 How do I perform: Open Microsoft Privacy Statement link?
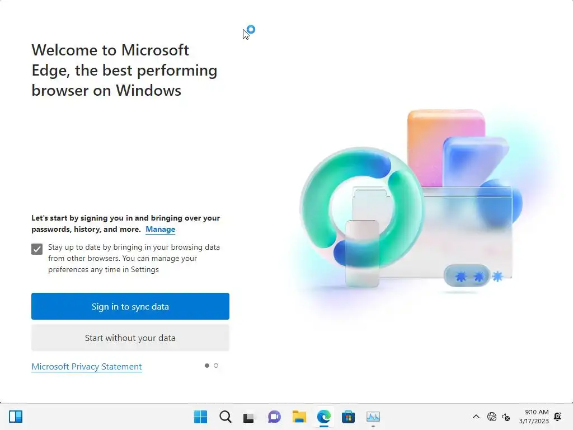[87, 366]
